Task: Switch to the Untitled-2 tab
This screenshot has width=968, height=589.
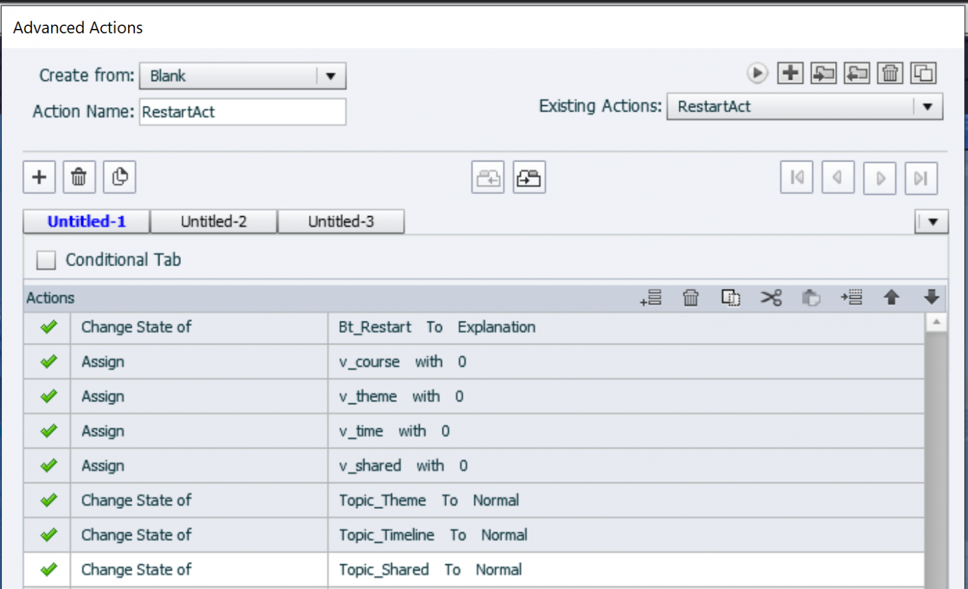Action: 214,221
